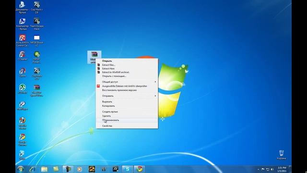Select the "Документы - Ярлык" desktop icon
Image resolution: width=307 pixels, height=173 pixels.
click(x=23, y=8)
